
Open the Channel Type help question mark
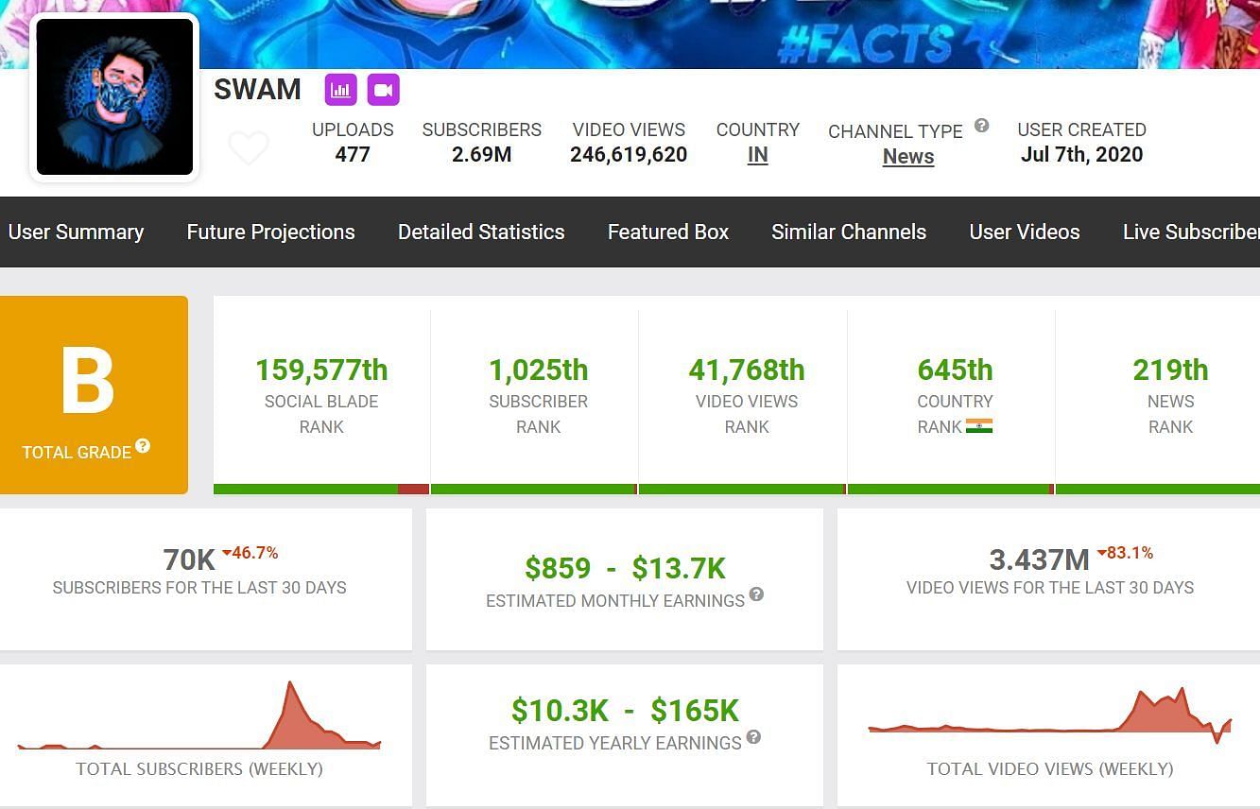(981, 125)
